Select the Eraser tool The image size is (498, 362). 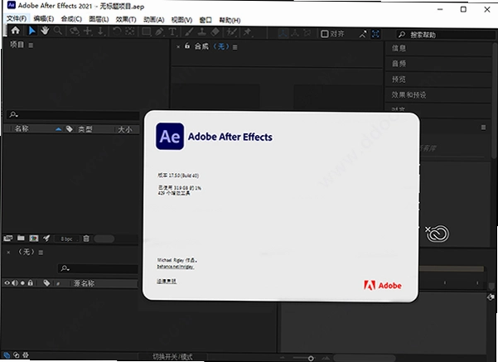pyautogui.click(x=215, y=31)
